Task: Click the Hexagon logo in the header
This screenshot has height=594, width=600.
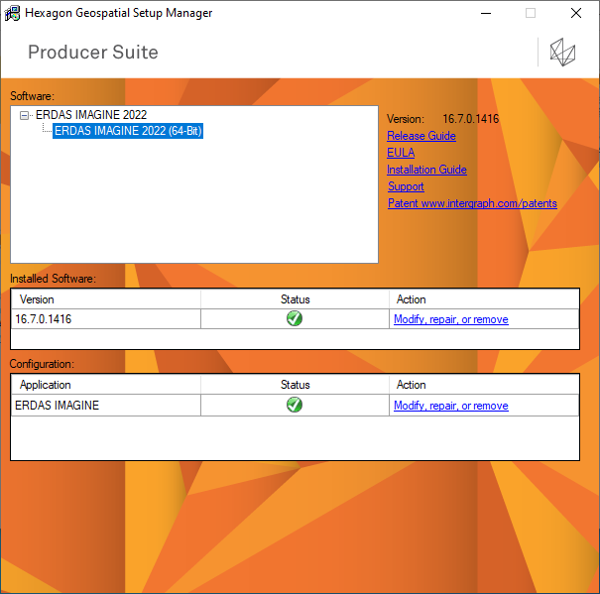Action: (x=562, y=52)
